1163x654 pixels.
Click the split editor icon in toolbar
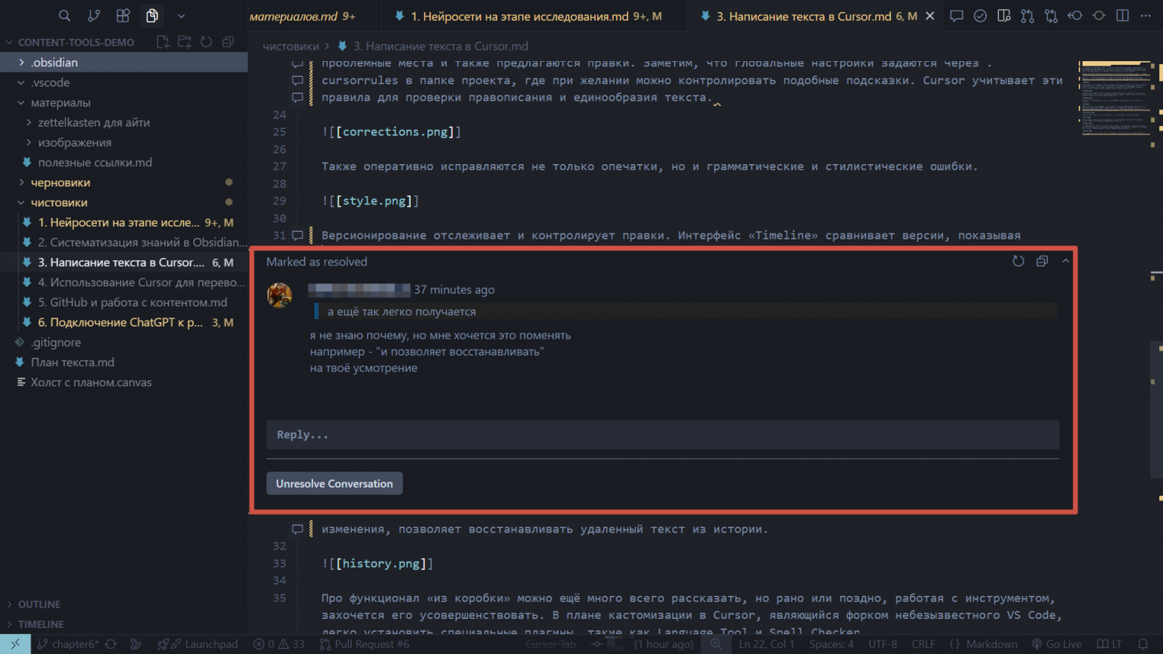pyautogui.click(x=1122, y=16)
